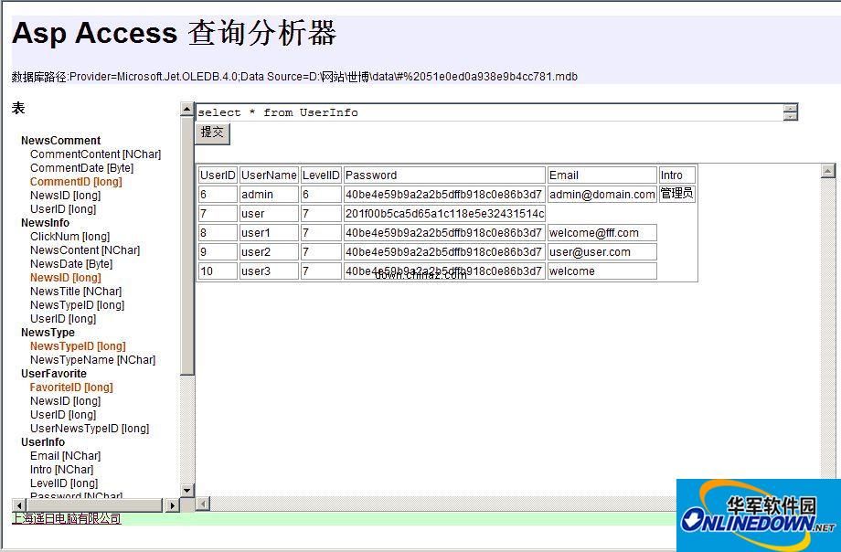
Task: Select the NewsInfo table name
Action: pos(45,223)
